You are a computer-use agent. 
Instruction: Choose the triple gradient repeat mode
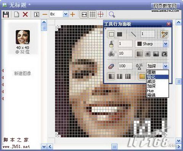128,76
